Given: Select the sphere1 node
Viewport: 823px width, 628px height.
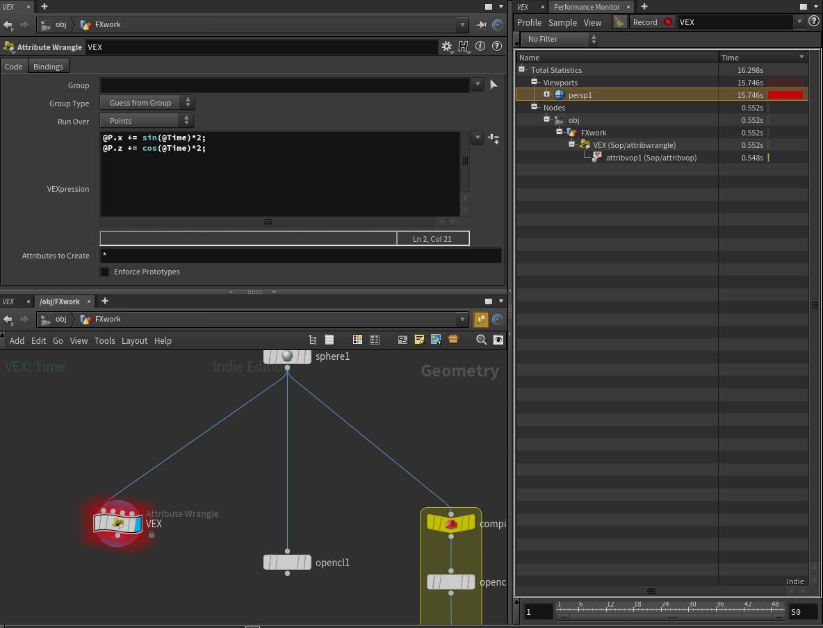Looking at the screenshot, I should [287, 357].
